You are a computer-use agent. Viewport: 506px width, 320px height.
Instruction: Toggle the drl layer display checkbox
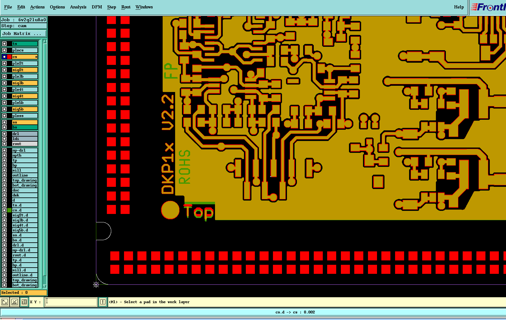click(4, 134)
